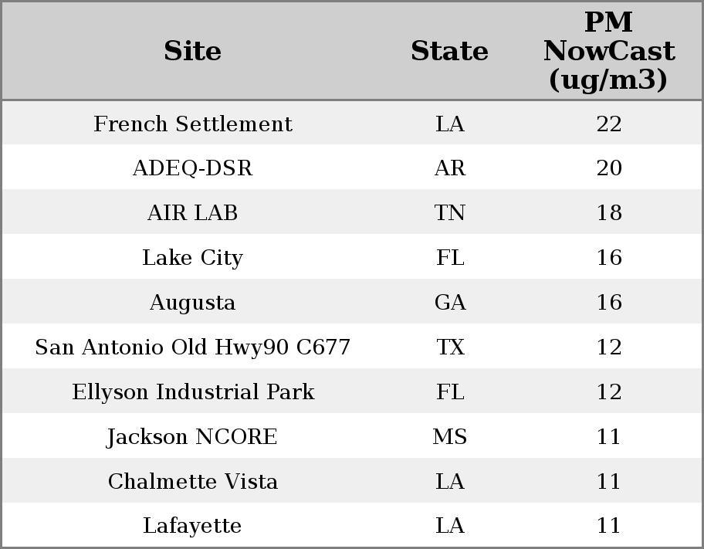Click the AIR LAB site name
This screenshot has width=704, height=549.
click(x=193, y=213)
